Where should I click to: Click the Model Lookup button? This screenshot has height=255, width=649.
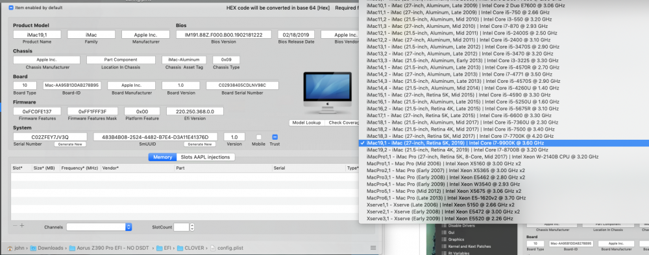[x=307, y=122]
